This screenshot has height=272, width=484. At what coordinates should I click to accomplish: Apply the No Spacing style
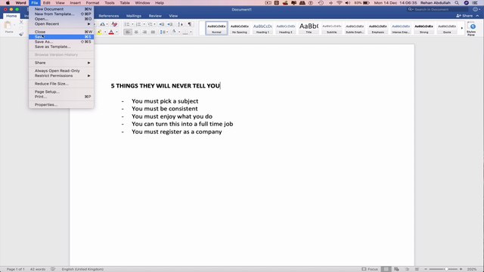pyautogui.click(x=240, y=28)
